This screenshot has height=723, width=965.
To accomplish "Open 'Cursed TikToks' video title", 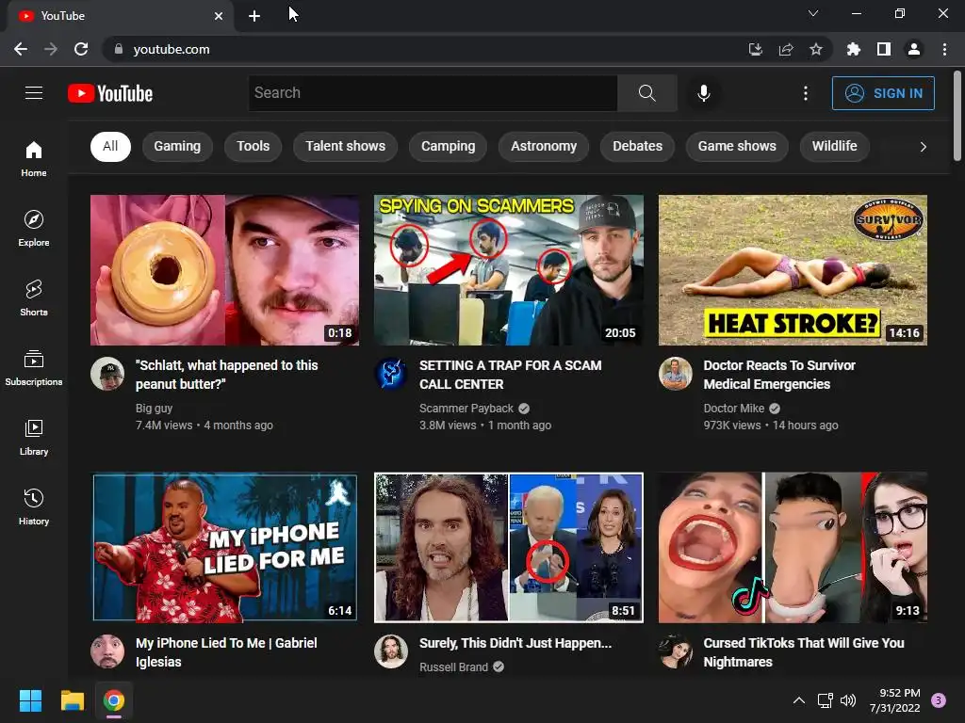I will pos(804,652).
